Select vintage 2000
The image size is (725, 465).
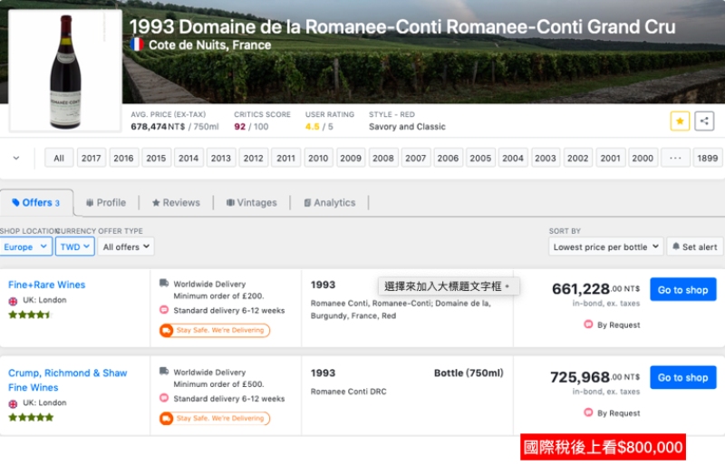[643, 159]
